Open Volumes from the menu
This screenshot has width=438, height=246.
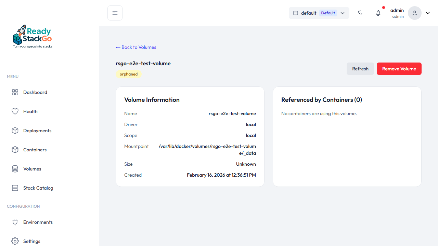point(32,169)
